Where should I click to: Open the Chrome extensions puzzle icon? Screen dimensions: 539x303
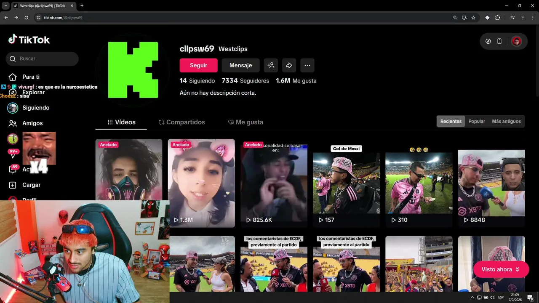click(x=497, y=18)
